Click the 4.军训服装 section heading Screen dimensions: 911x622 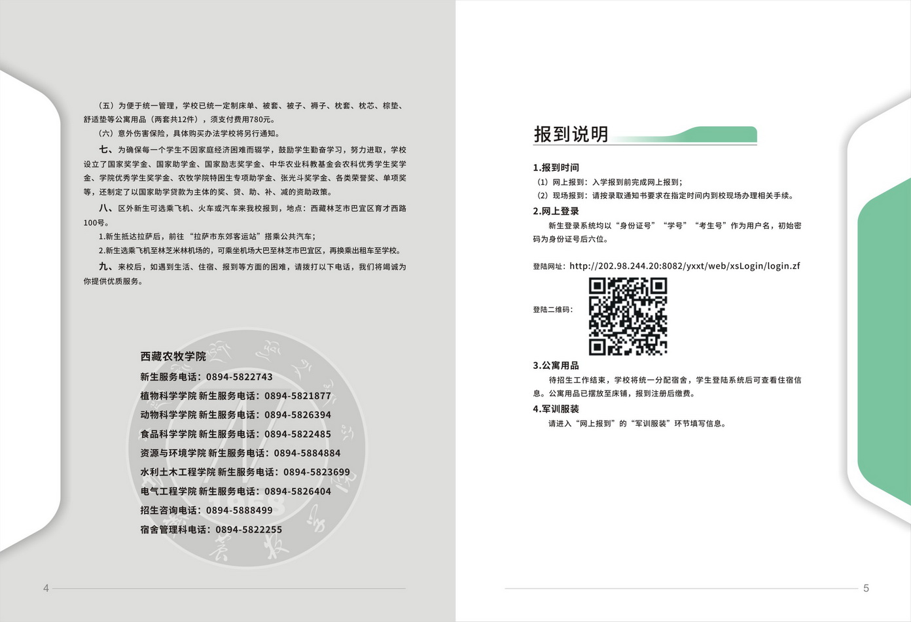(x=556, y=409)
